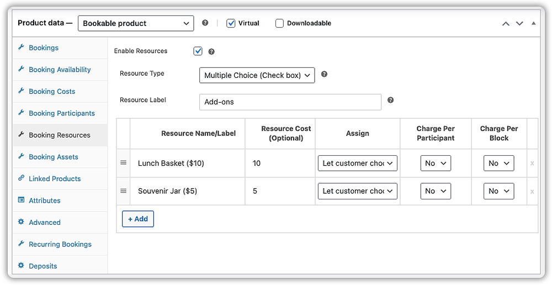552x285 pixels.
Task: Uncheck the Virtual checkbox
Action: pyautogui.click(x=231, y=23)
